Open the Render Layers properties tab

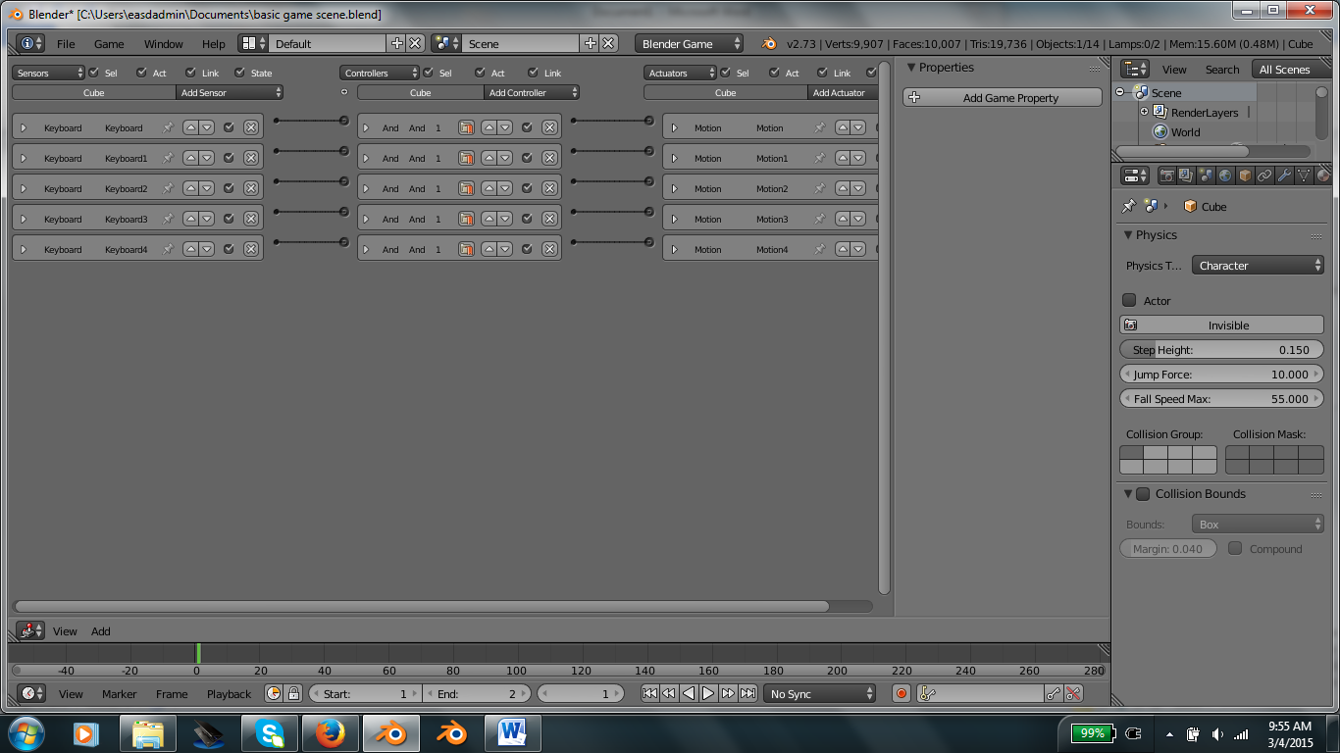1186,176
